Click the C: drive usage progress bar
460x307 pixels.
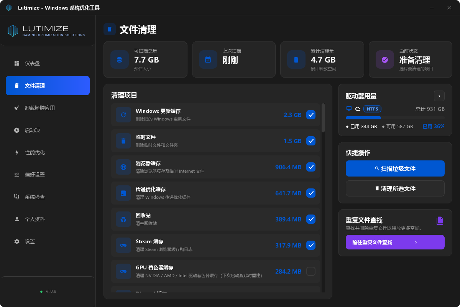pyautogui.click(x=395, y=118)
